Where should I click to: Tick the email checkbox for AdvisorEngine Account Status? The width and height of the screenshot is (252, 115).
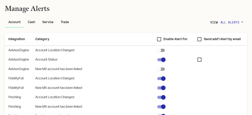[199, 60]
